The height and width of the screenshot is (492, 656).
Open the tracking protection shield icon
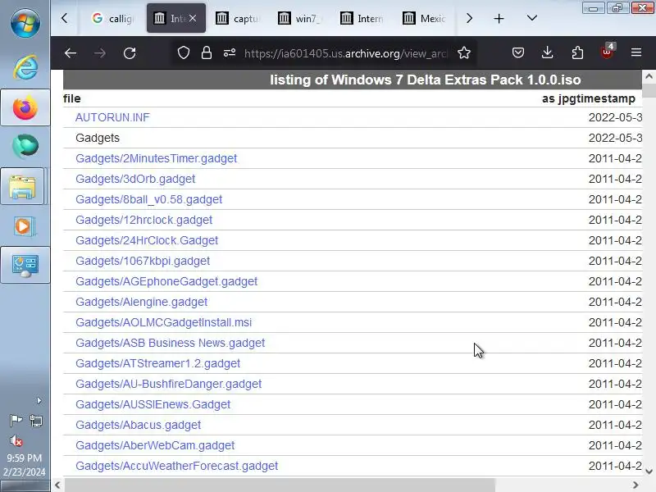(184, 53)
